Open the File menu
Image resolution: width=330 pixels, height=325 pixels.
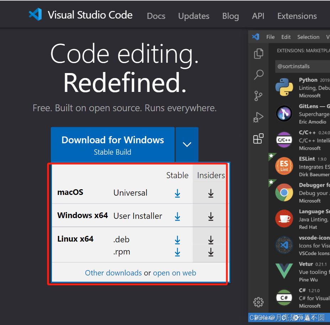click(270, 37)
